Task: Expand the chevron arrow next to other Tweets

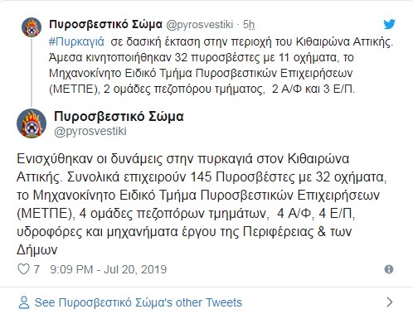Action: click(390, 302)
